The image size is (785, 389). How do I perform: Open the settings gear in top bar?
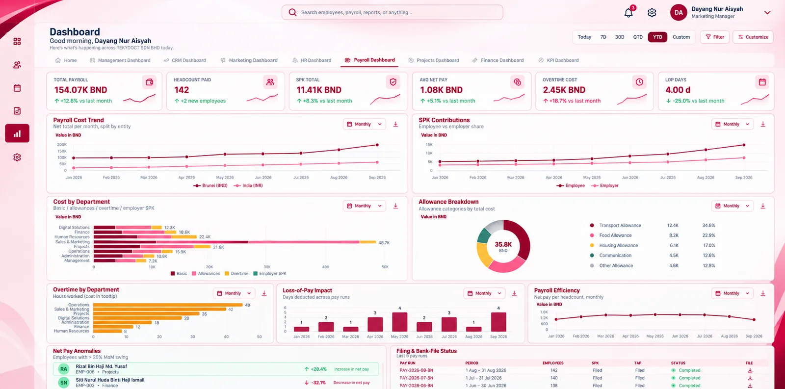652,13
